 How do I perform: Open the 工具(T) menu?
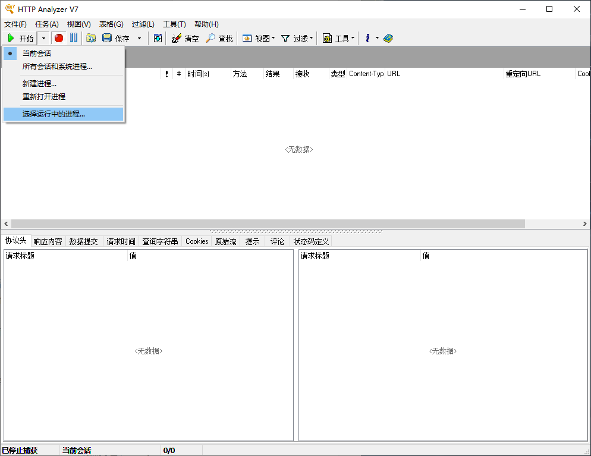[x=174, y=24]
